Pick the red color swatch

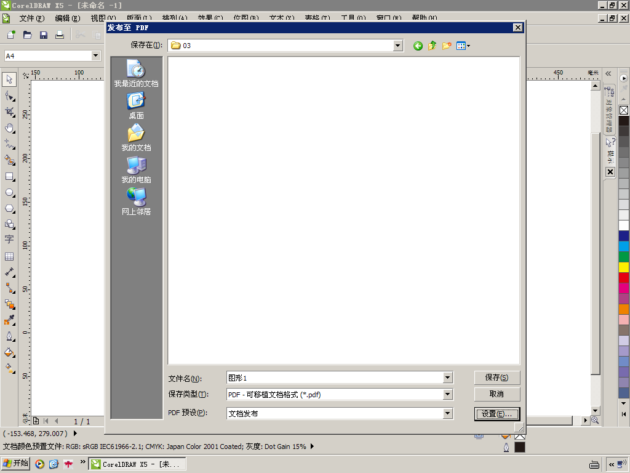[624, 278]
